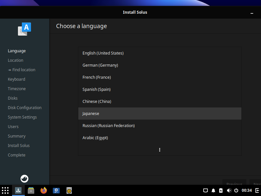Click the installer icon in taskbar
Screen dimensions: 261x196
pos(18,190)
